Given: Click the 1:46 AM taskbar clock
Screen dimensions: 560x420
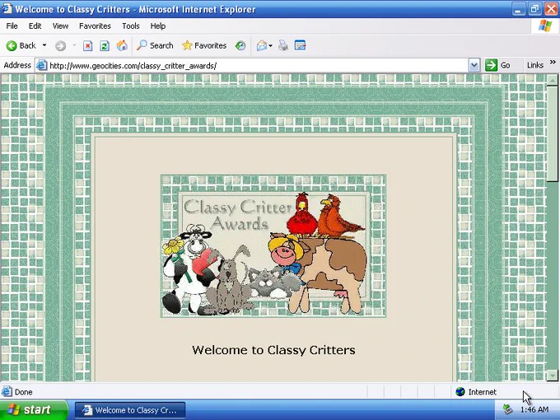Looking at the screenshot, I should pyautogui.click(x=534, y=409).
